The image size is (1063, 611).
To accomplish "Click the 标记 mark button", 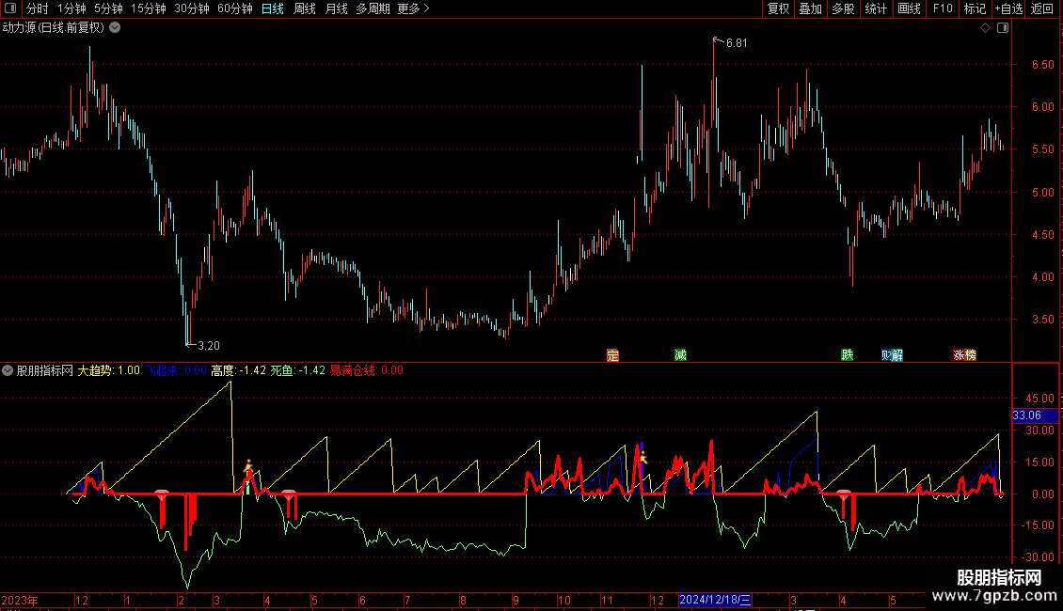I will tap(975, 8).
